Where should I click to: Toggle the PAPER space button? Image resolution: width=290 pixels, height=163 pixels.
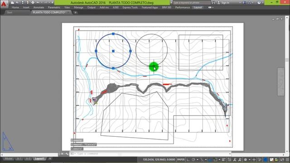pos(181,159)
